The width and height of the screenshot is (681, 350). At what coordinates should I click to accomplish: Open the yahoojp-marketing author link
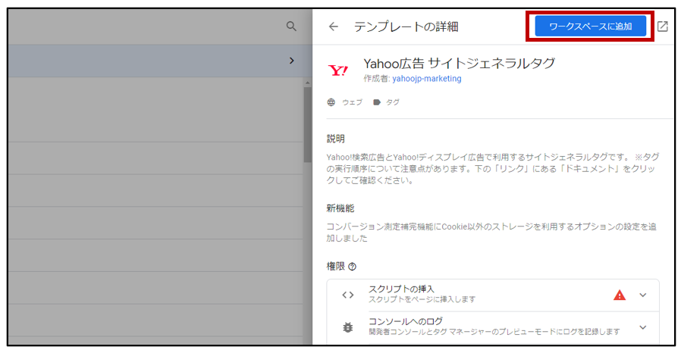(x=426, y=79)
